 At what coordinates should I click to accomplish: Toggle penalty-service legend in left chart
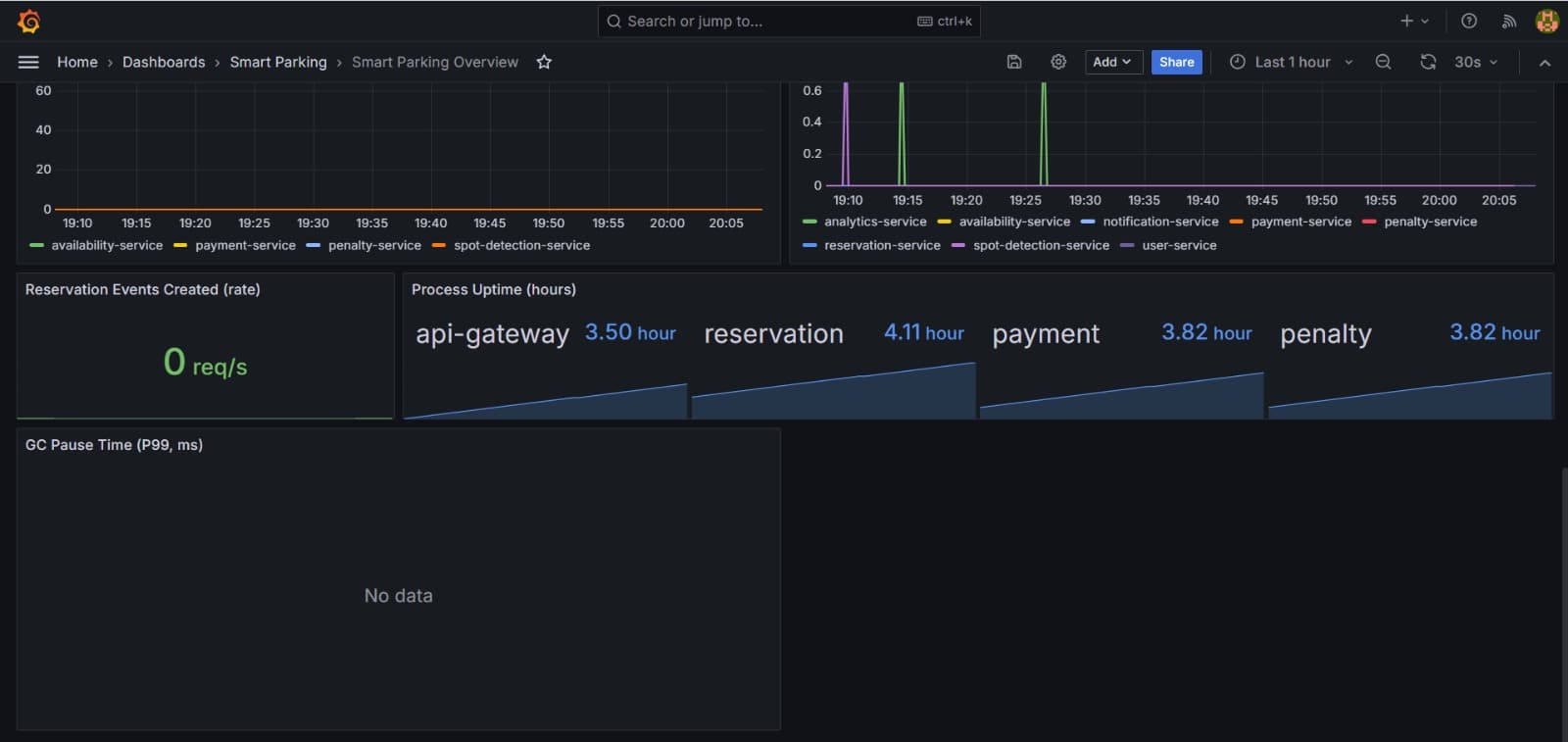[x=374, y=245]
